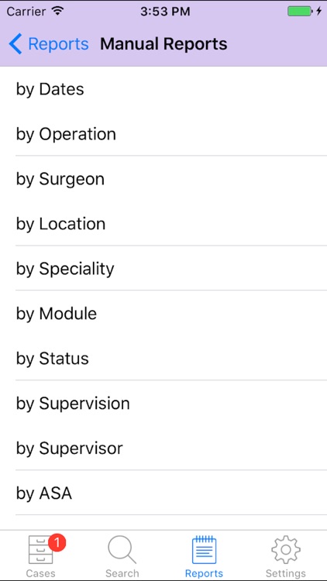Select the by Speciality report
This screenshot has width=327, height=581.
pos(163,268)
